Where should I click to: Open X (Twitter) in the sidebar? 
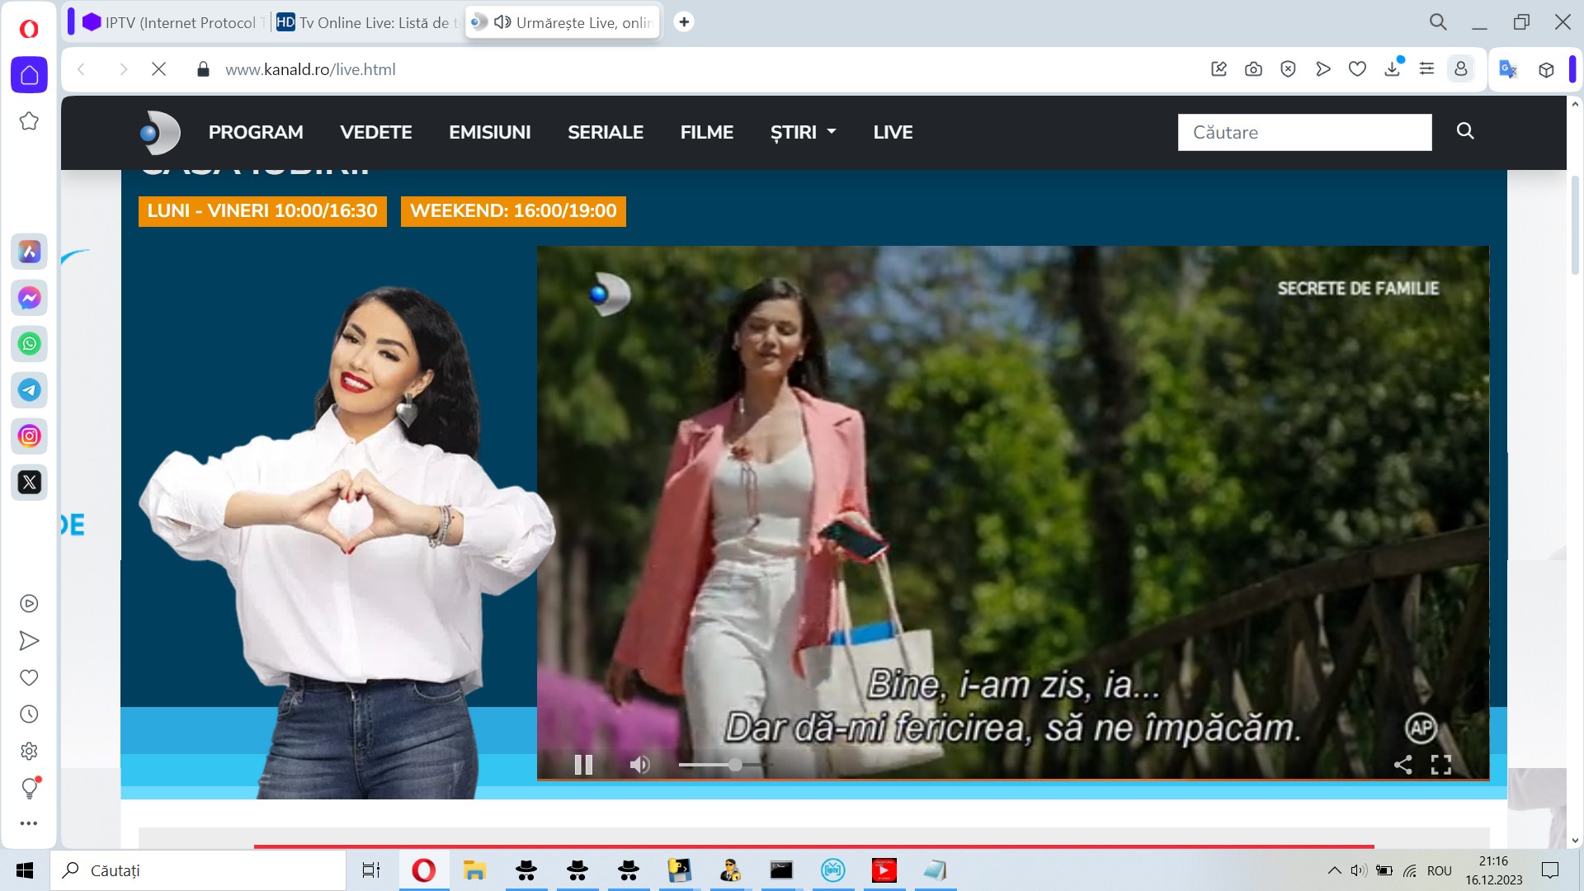pyautogui.click(x=29, y=483)
